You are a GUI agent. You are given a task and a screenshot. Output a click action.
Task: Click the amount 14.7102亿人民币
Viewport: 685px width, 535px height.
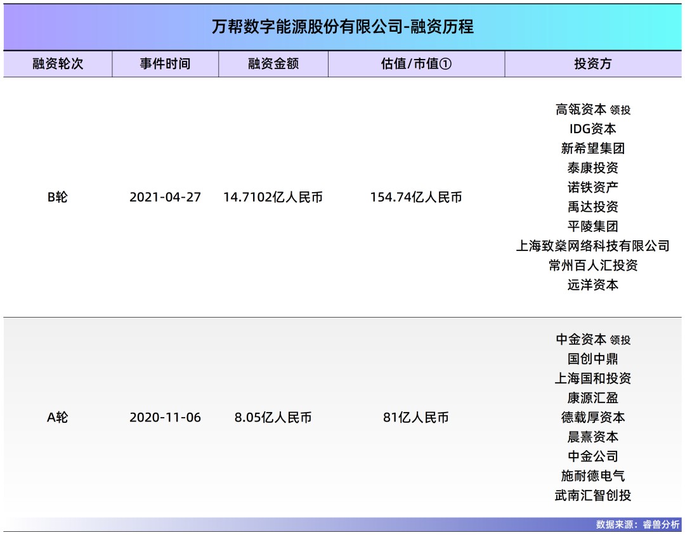click(273, 198)
